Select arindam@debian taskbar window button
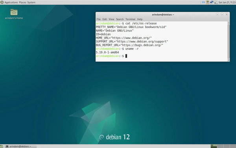 20,146
